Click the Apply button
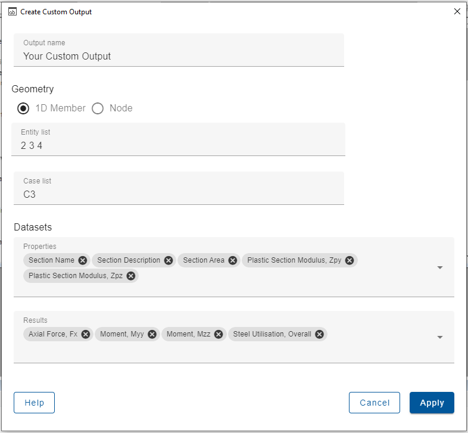Image resolution: width=468 pixels, height=433 pixels. coord(432,403)
